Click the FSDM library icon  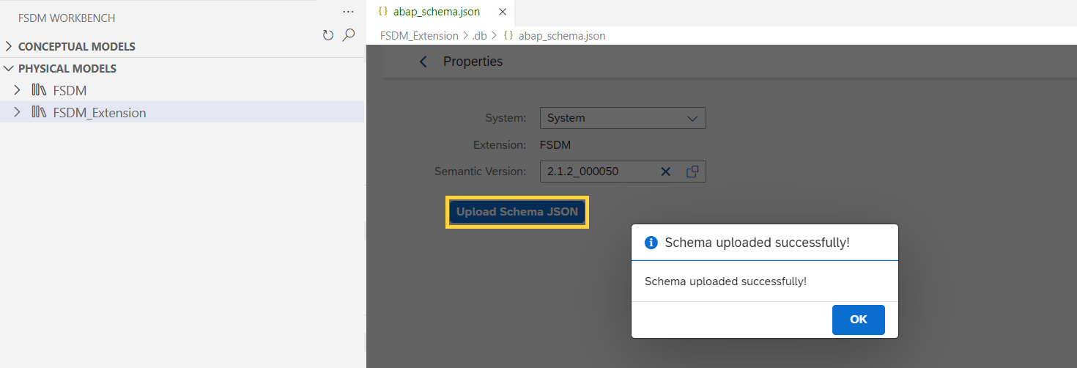click(x=39, y=90)
